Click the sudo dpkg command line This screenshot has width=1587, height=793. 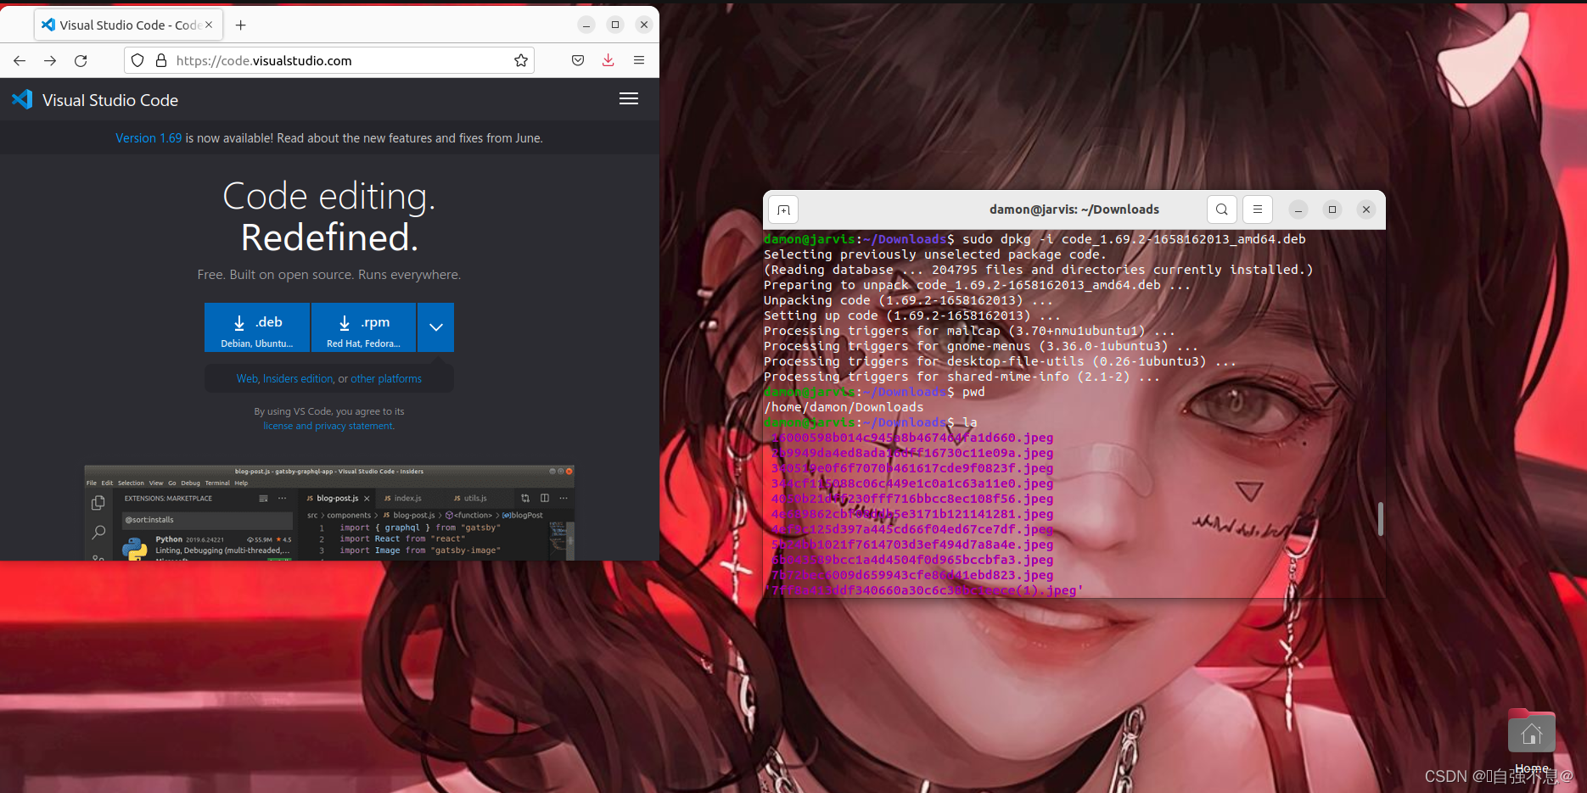click(1035, 239)
